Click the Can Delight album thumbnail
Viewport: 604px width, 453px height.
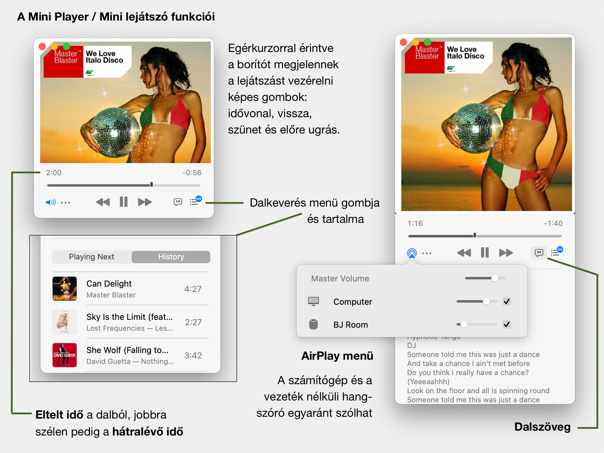pyautogui.click(x=65, y=289)
